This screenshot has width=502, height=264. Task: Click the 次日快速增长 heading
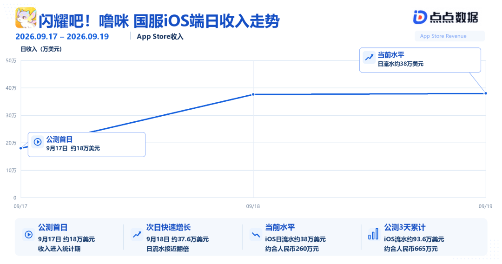tap(168, 228)
